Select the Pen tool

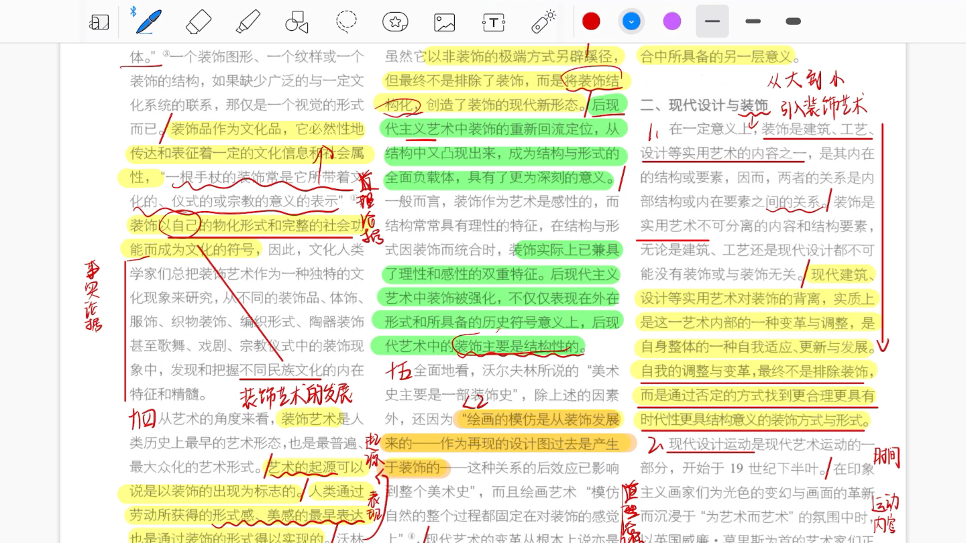(148, 21)
